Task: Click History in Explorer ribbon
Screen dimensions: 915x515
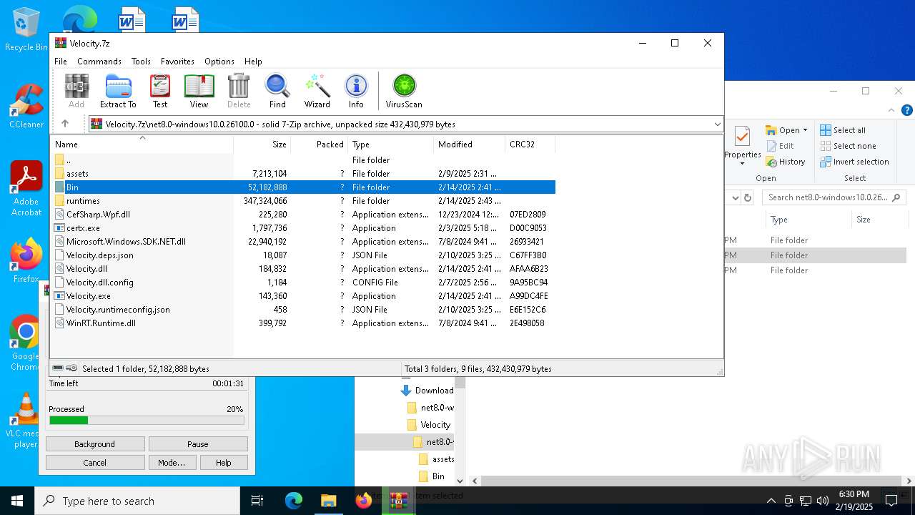Action: pyautogui.click(x=786, y=162)
